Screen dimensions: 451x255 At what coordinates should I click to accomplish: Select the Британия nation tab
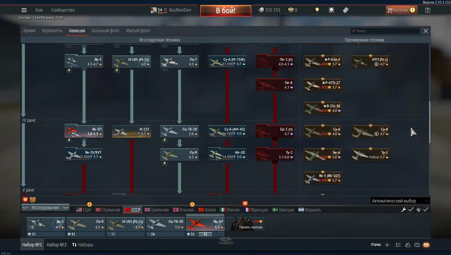[157, 210]
